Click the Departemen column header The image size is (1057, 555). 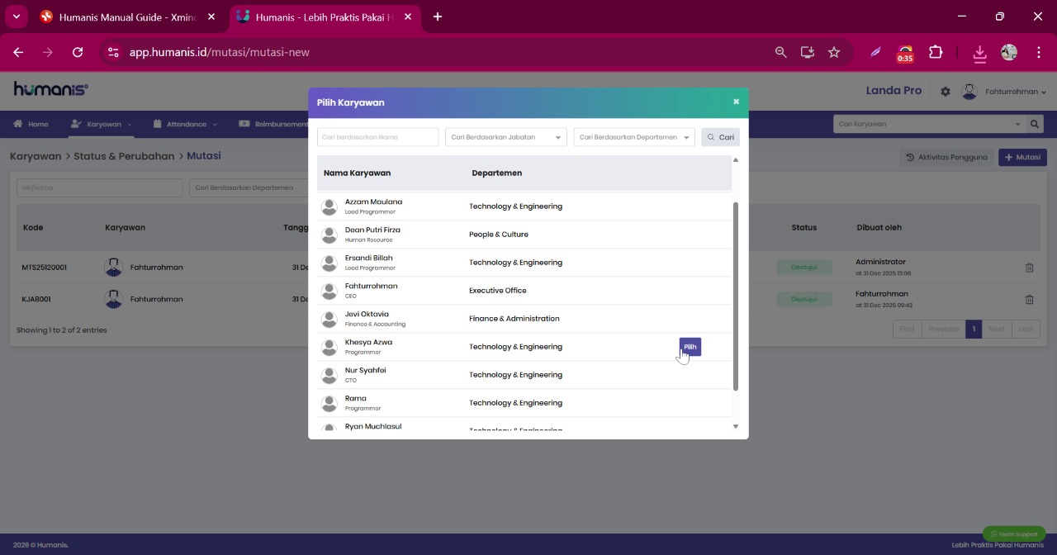pos(497,173)
